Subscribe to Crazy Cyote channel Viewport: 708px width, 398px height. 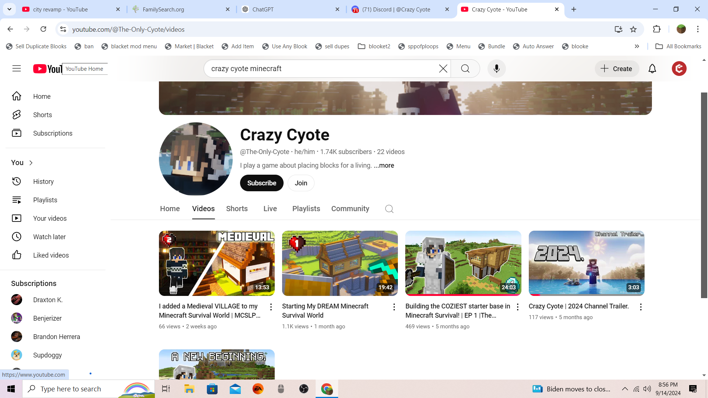(261, 183)
